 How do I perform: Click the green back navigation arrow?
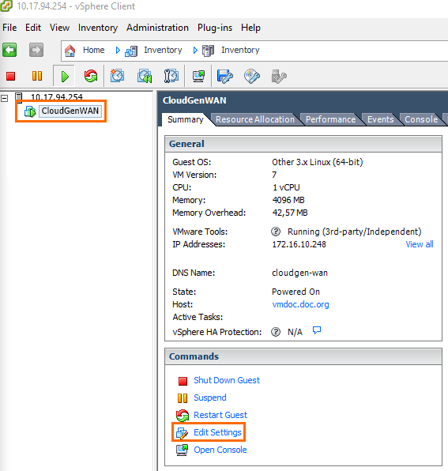pyautogui.click(x=9, y=50)
